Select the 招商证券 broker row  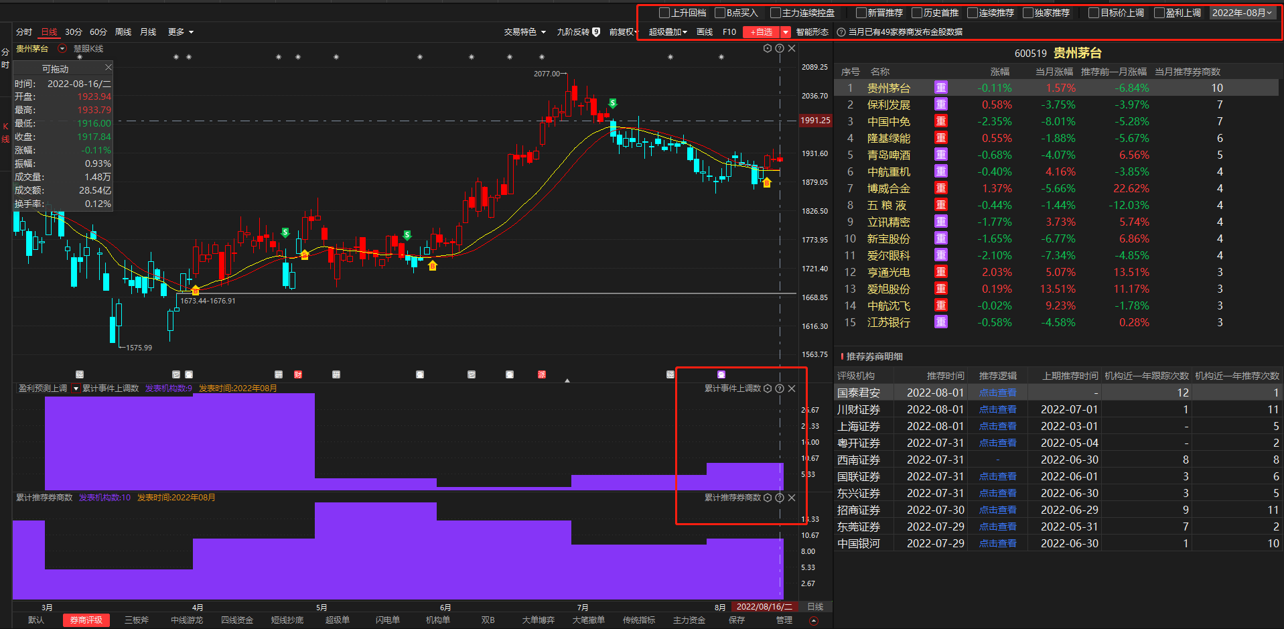pos(1058,510)
